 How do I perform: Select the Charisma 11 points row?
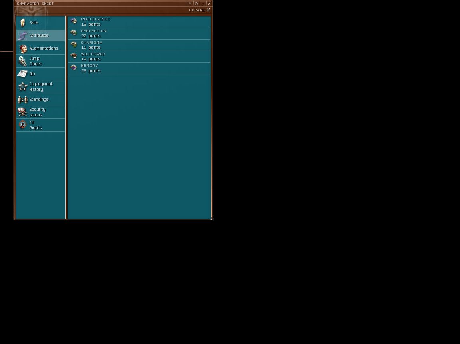point(139,45)
